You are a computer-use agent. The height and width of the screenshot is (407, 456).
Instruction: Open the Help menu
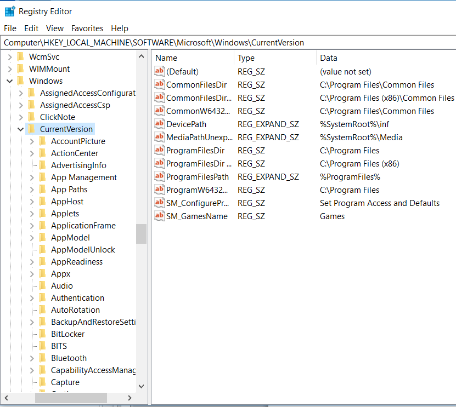coord(120,28)
